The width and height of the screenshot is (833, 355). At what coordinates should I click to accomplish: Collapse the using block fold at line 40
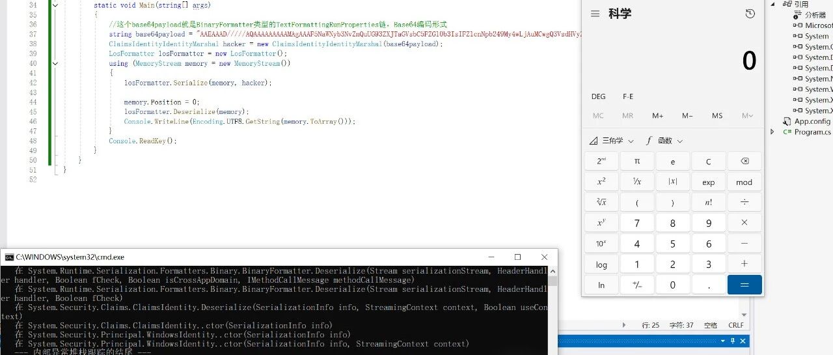55,64
